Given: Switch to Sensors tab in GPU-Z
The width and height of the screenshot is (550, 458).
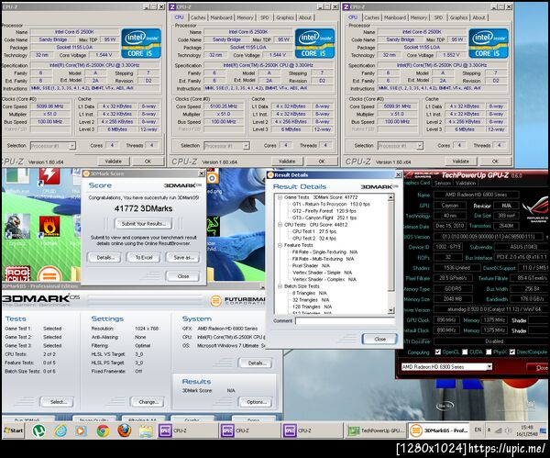Looking at the screenshot, I should tap(443, 183).
